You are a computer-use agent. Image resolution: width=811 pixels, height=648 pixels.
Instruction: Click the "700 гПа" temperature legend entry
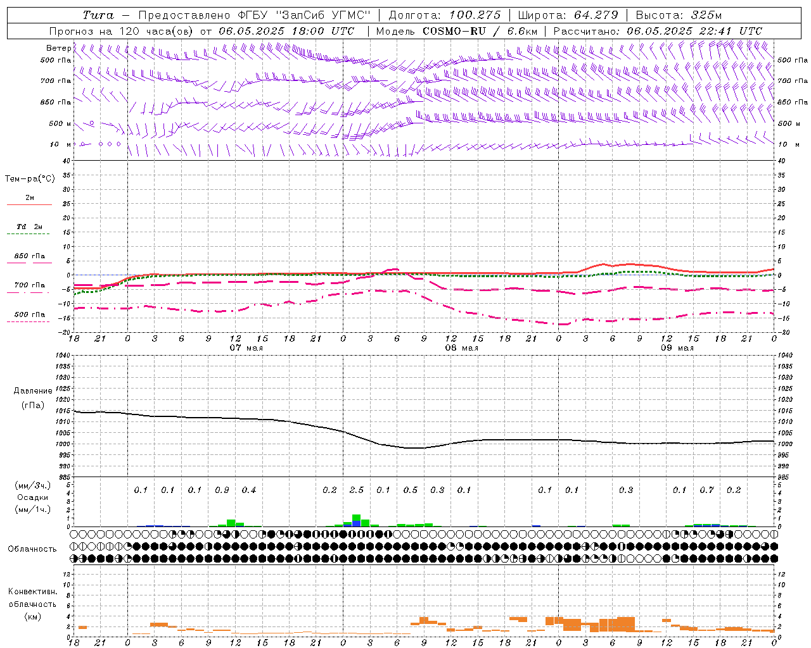tap(30, 285)
